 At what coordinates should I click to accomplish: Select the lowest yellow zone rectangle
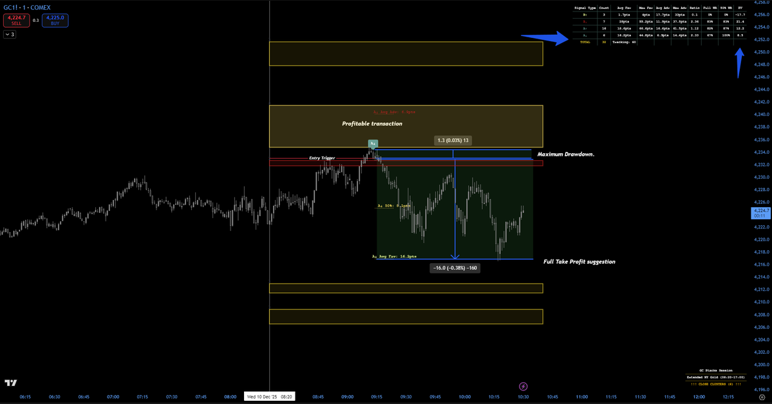click(x=406, y=317)
